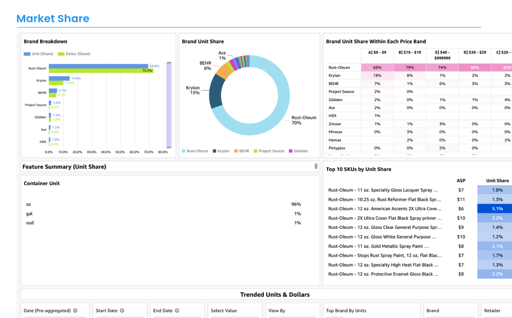The width and height of the screenshot is (512, 318).
Task: Select the Minwax row label in price band table
Action: click(335, 132)
